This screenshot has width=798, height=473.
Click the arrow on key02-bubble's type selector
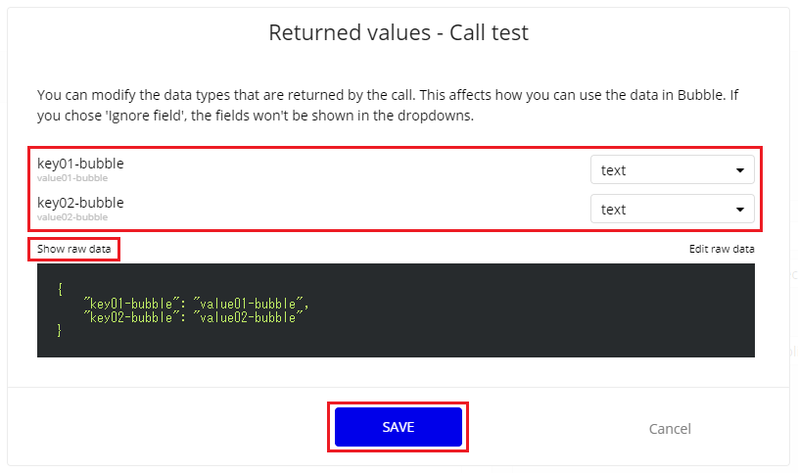point(740,210)
